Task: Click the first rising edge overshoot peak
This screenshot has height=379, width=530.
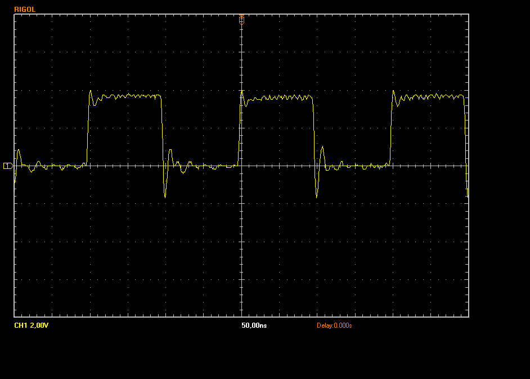Action: pos(91,91)
